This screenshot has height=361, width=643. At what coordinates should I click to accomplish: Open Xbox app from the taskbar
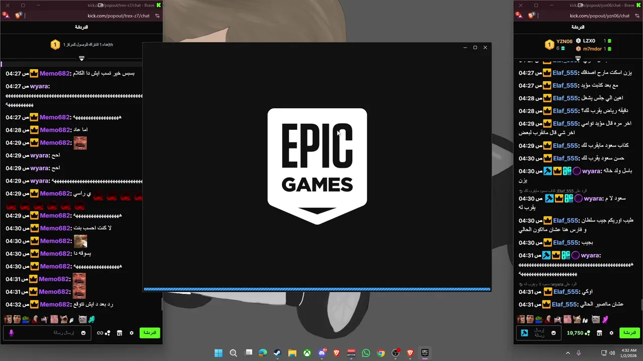(307, 353)
